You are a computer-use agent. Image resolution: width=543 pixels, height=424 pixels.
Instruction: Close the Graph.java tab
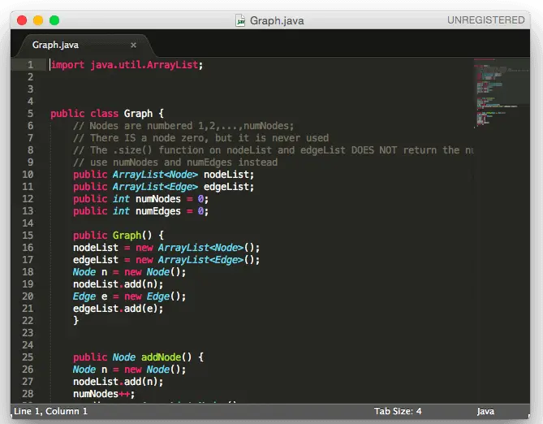point(133,45)
